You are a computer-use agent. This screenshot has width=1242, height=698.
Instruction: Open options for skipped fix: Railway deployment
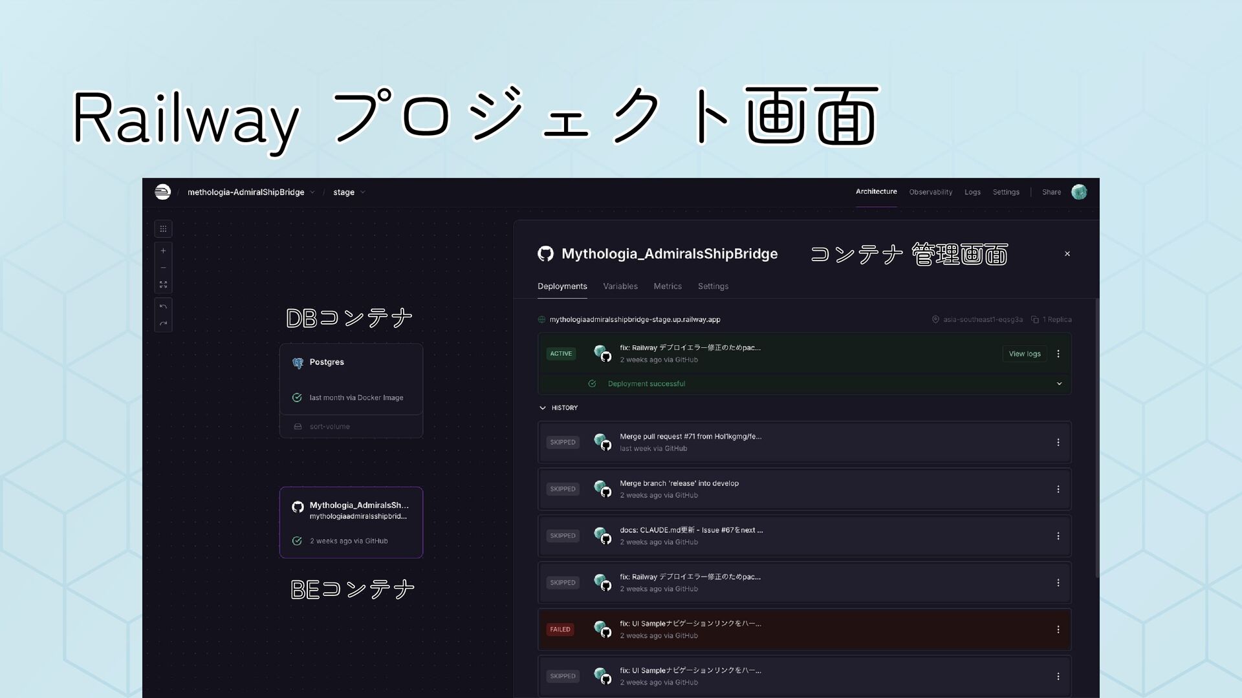pos(1058,582)
